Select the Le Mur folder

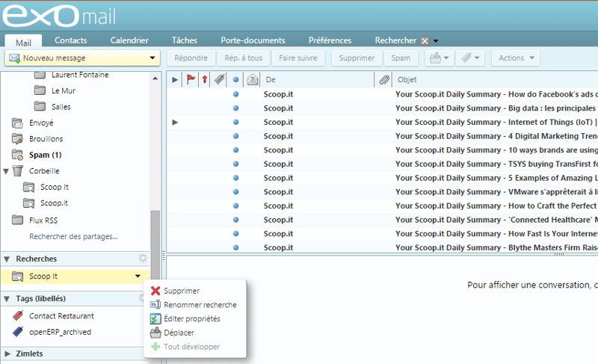click(x=64, y=90)
